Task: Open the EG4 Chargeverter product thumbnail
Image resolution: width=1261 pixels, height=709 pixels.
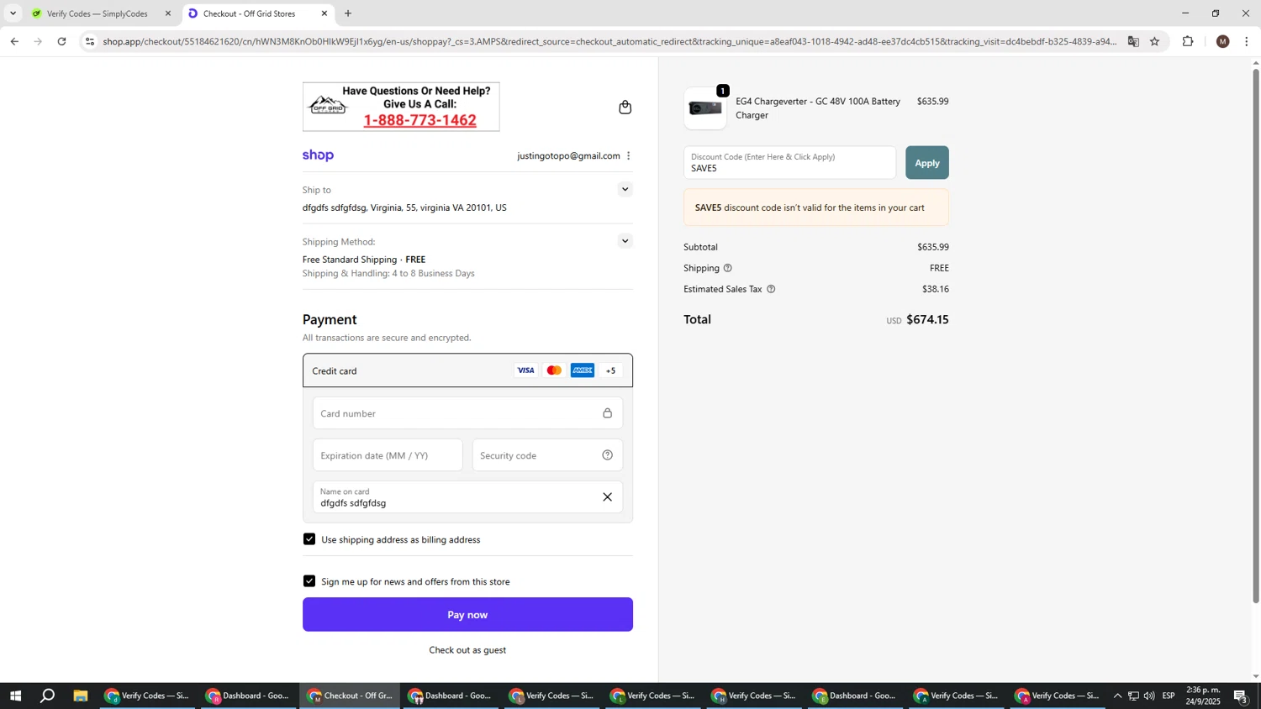Action: click(x=705, y=108)
